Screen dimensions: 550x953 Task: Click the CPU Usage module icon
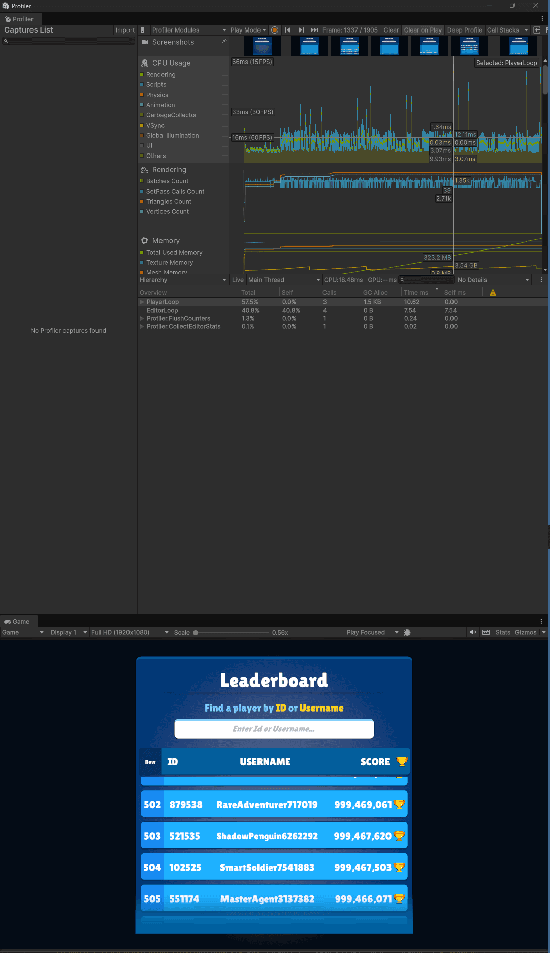tap(145, 63)
